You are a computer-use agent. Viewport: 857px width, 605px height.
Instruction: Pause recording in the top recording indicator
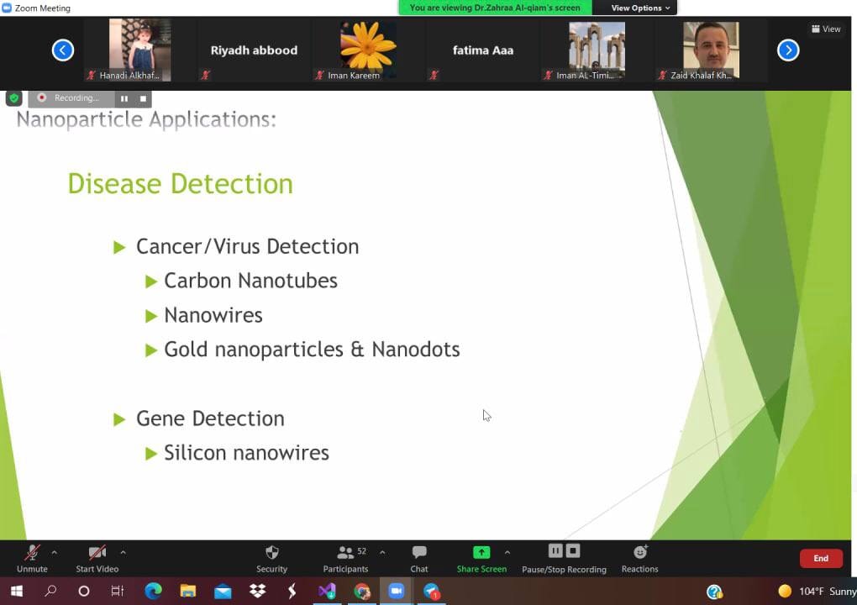coord(124,98)
